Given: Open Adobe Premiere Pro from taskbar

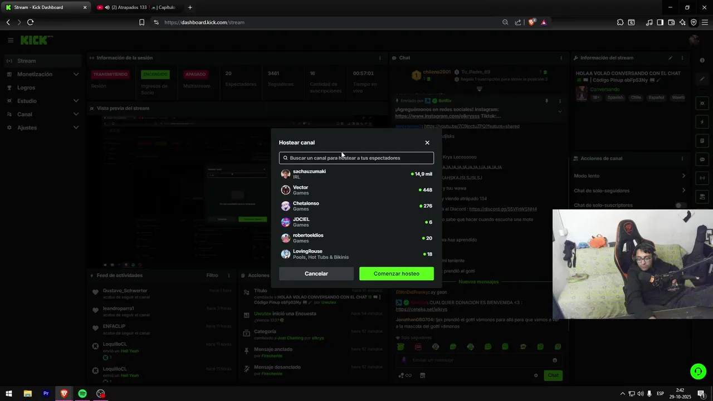Looking at the screenshot, I should 46,394.
